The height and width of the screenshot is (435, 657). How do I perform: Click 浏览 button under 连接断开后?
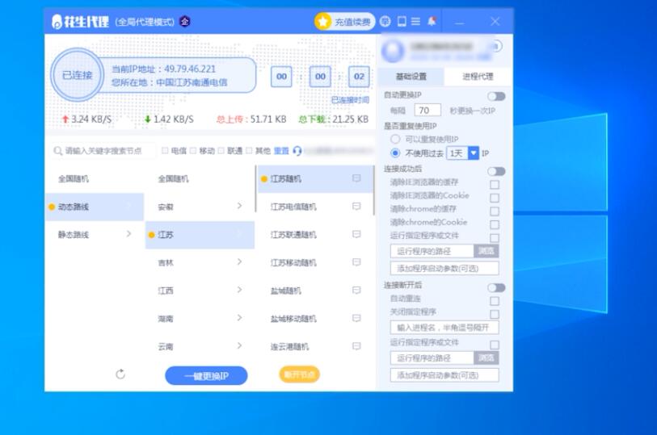(x=486, y=358)
